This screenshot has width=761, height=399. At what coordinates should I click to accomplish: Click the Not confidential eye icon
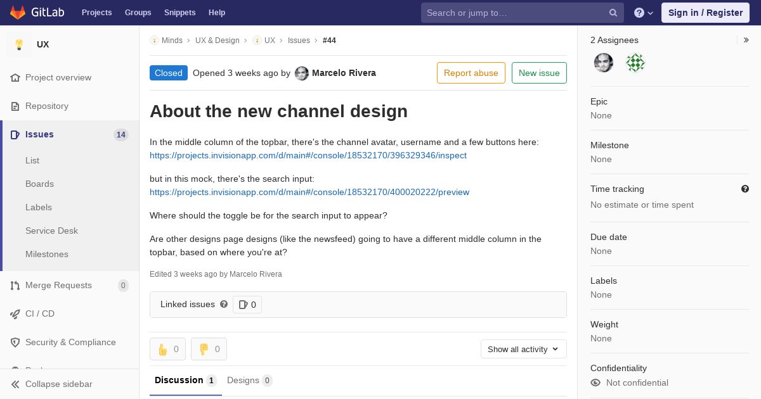pyautogui.click(x=595, y=383)
